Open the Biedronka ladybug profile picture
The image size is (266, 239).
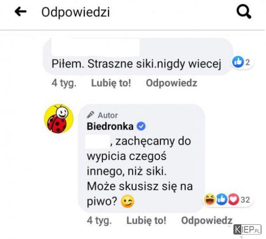(59, 119)
